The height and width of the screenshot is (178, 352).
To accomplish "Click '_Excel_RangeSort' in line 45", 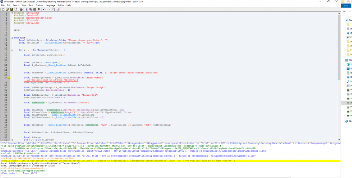I will (x=57, y=125).
